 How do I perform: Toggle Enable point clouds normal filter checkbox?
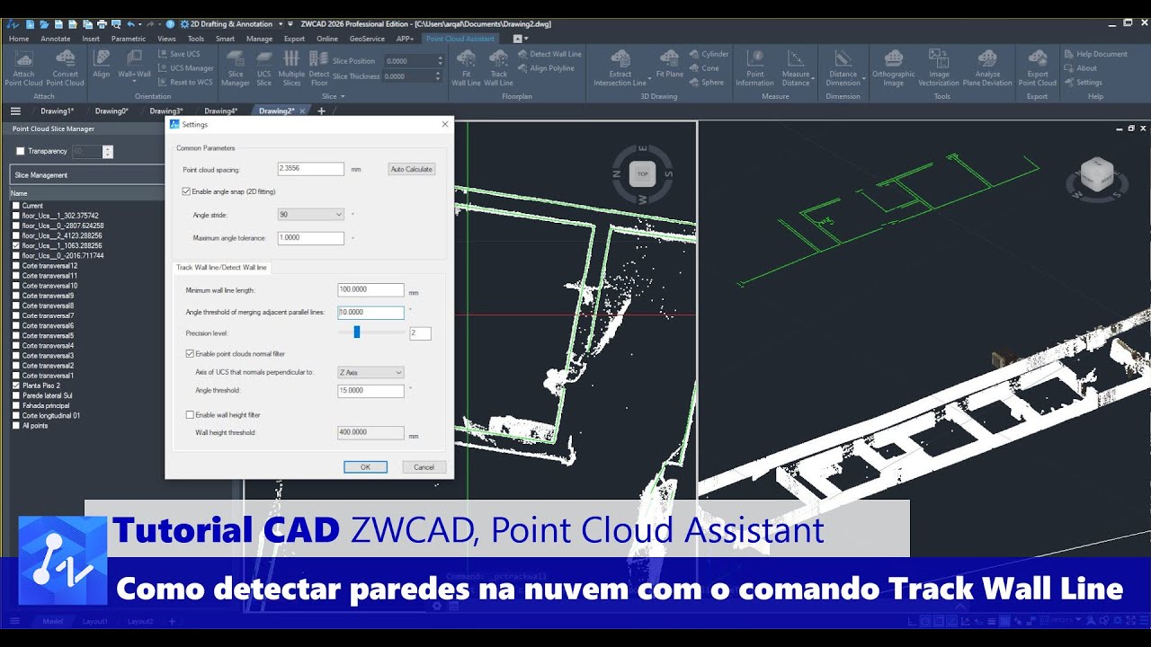click(x=190, y=354)
